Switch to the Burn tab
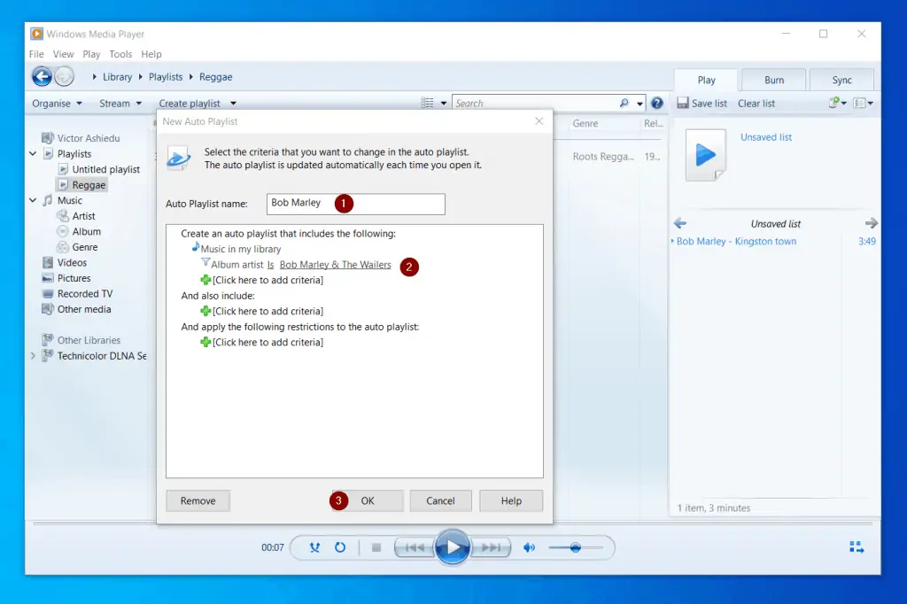This screenshot has height=604, width=907. 772,80
